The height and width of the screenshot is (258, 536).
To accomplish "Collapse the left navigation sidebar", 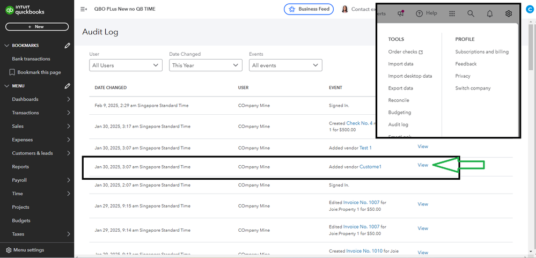I will point(83,9).
